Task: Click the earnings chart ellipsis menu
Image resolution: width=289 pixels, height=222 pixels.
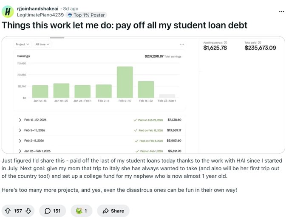Action: 182,44
